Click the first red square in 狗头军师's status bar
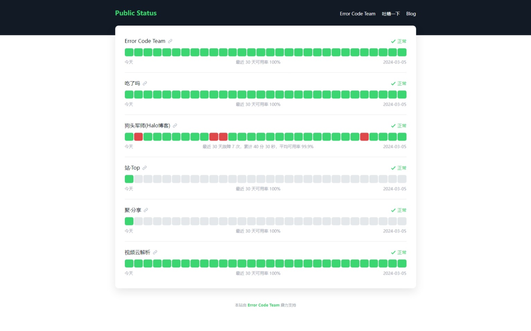The height and width of the screenshot is (331, 531). [x=138, y=136]
